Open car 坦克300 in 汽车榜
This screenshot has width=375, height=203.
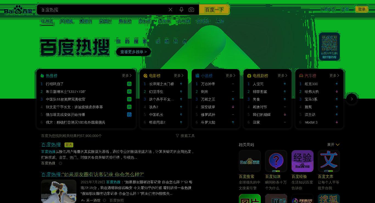coord(311,84)
